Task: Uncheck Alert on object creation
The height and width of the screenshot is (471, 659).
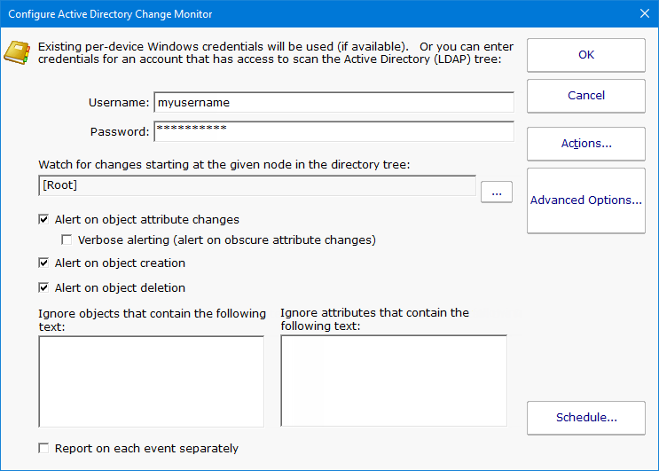Action: click(x=44, y=263)
